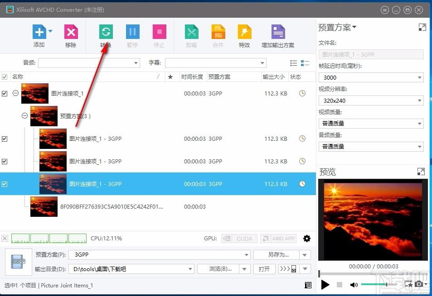Click the 3GPP profile film icon

tap(19, 262)
